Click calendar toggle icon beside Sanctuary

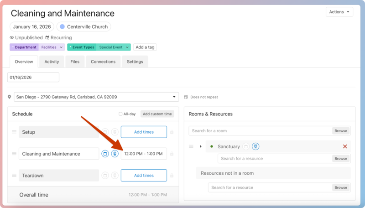click(246, 146)
